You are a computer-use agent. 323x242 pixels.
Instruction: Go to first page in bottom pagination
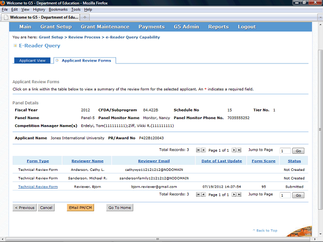pos(198,195)
